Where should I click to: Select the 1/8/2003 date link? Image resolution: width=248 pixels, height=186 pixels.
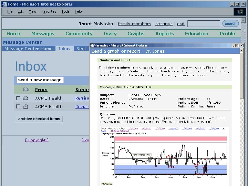[x=214, y=128]
